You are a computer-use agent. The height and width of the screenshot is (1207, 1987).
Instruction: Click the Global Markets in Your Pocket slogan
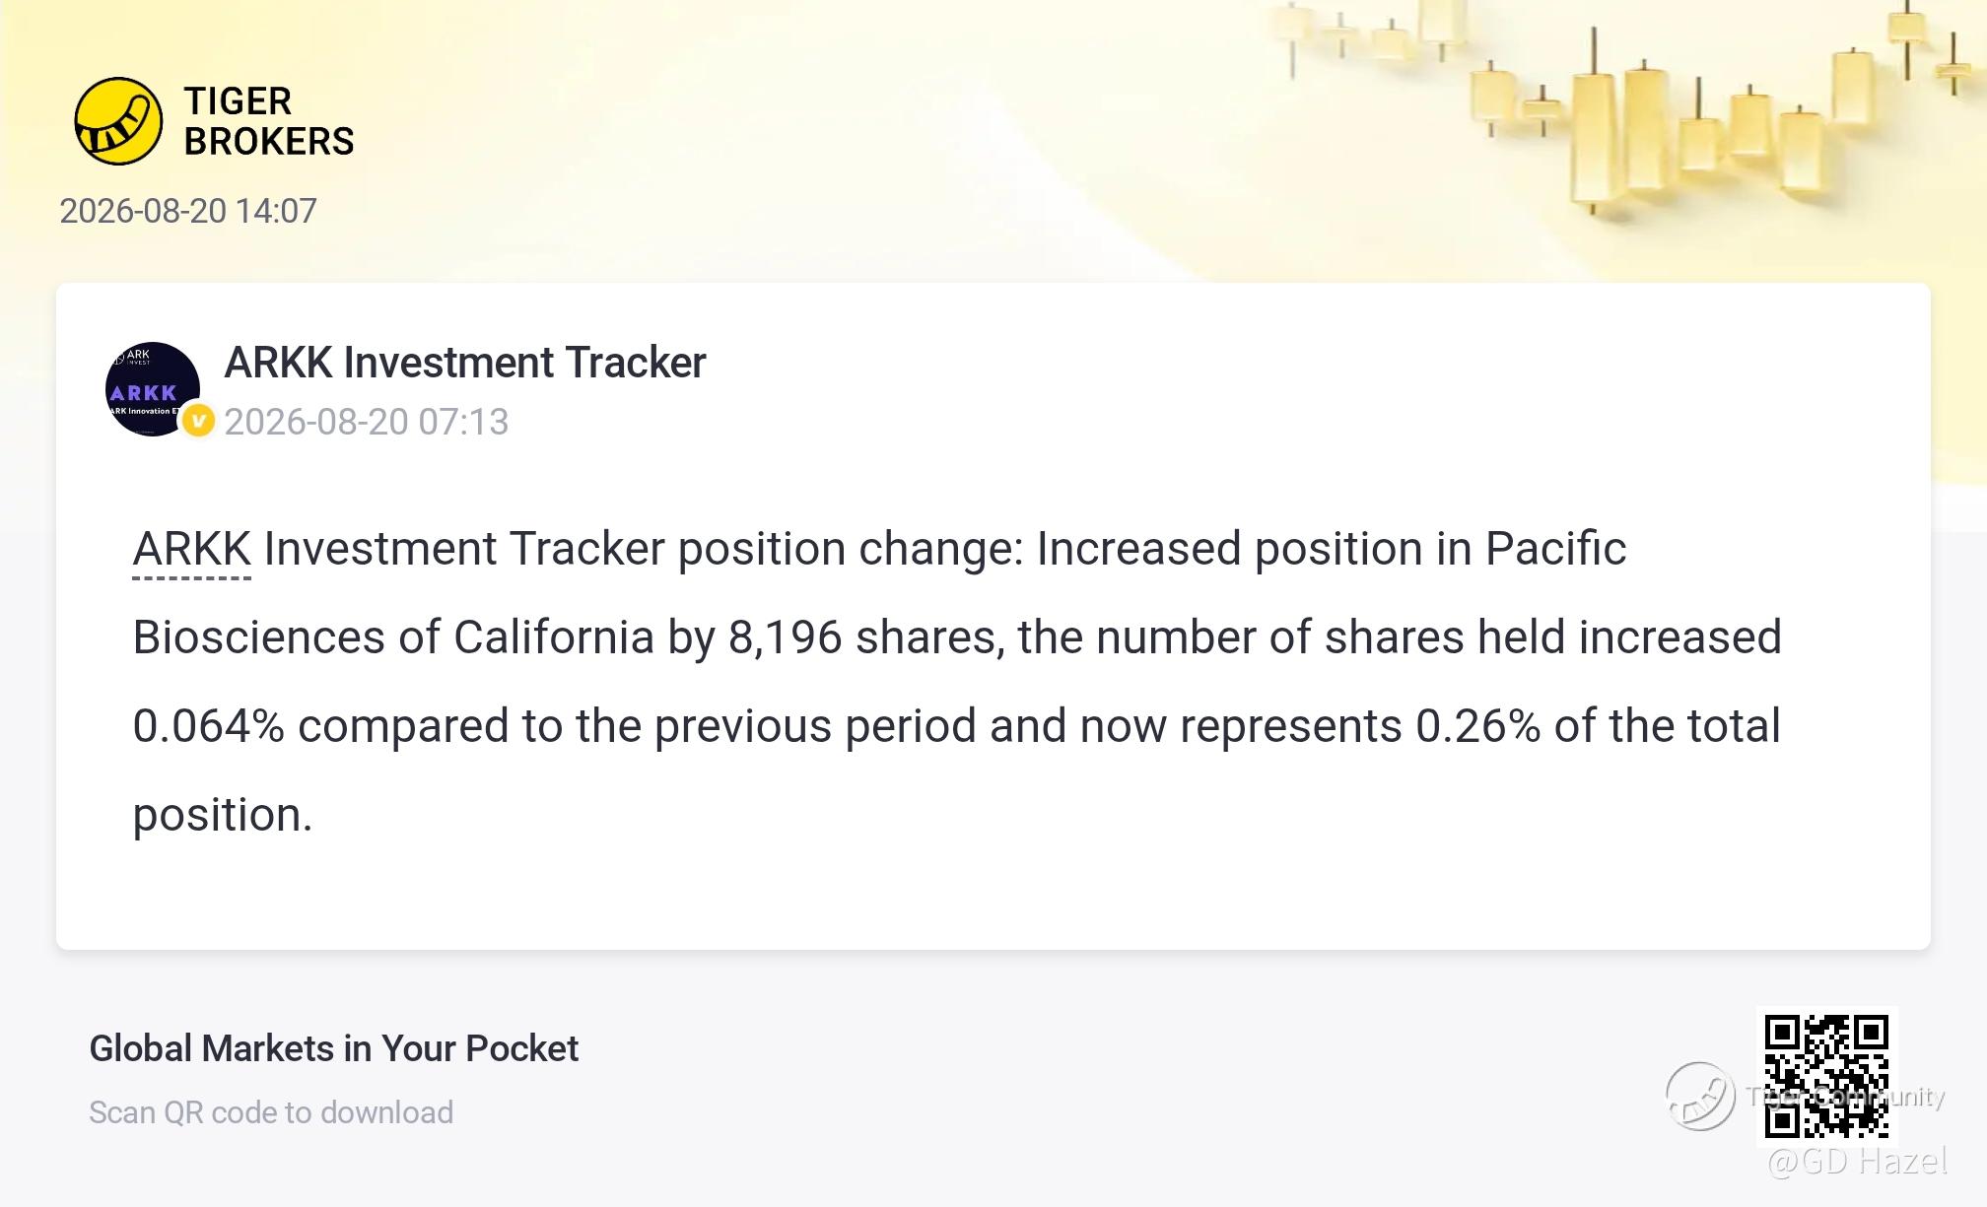pos(333,1048)
